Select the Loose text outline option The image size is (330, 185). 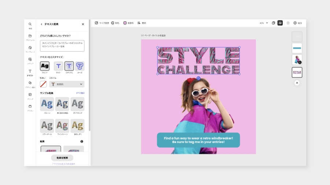(80, 66)
